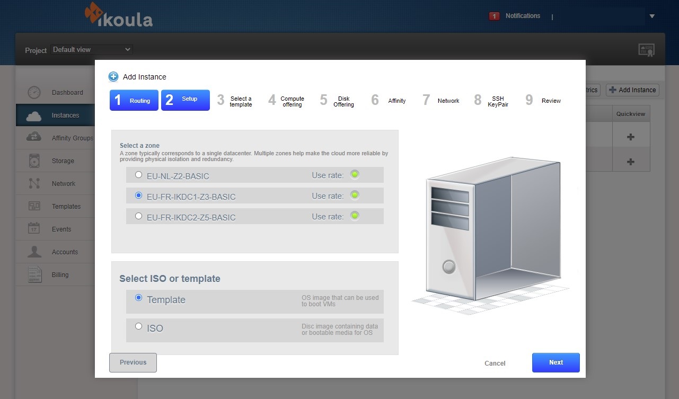Click the Billing document icon
Viewport: 679px width, 399px height.
tap(34, 274)
